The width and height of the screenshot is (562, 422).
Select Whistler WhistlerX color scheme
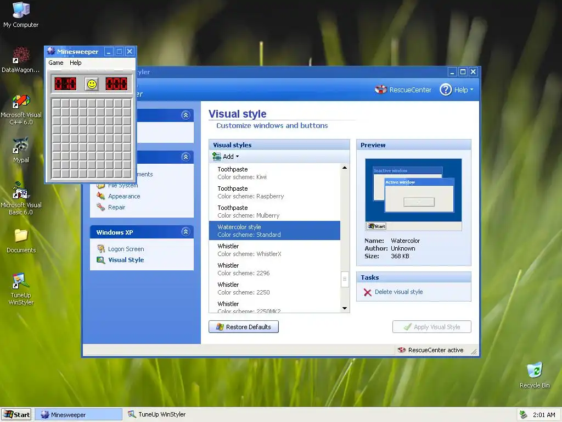click(274, 250)
